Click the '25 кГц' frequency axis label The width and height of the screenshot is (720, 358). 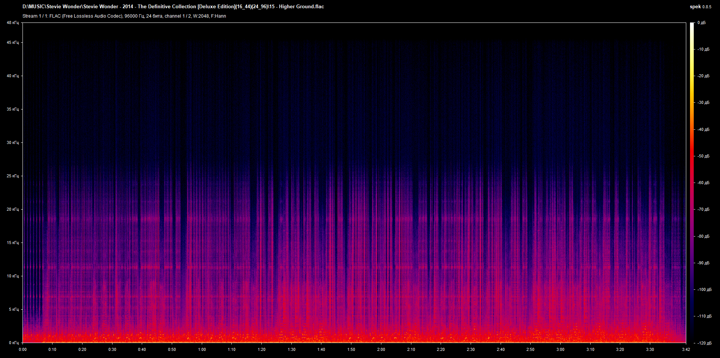[x=13, y=176]
